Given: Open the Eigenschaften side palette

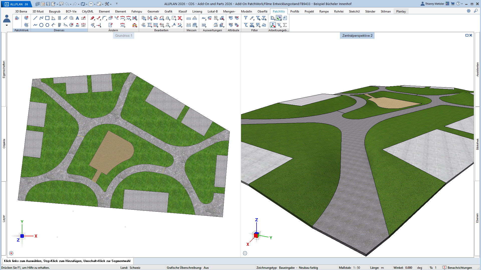Looking at the screenshot, I should point(4,69).
